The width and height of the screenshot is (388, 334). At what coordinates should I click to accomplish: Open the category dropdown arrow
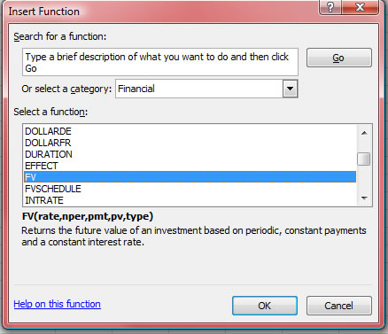point(290,89)
